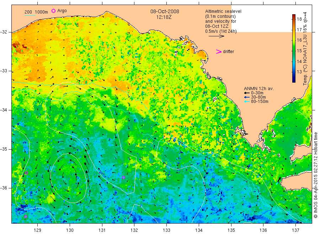Screen dimensions: 320x235
Task: Click the magenta drifter chevron legend symbol
Action: [x=219, y=52]
